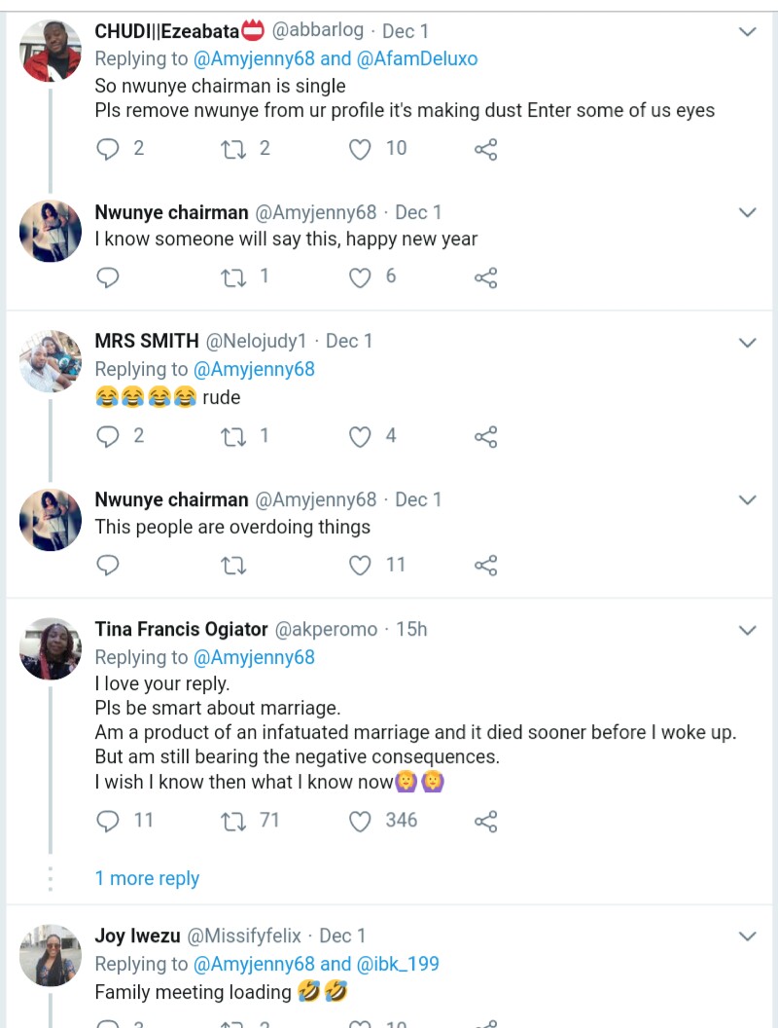Expand dropdown on Tina Francis Ogiator's tweet
This screenshot has height=1028, width=778.
pos(747,631)
